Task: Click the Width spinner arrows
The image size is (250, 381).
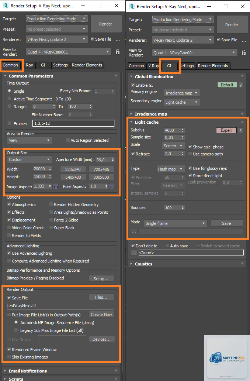Action: click(x=50, y=169)
